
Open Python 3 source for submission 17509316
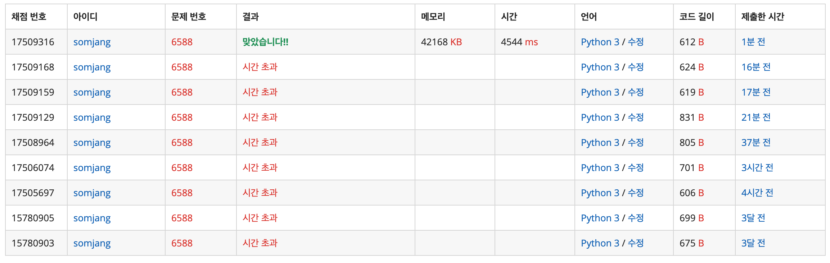coord(600,42)
